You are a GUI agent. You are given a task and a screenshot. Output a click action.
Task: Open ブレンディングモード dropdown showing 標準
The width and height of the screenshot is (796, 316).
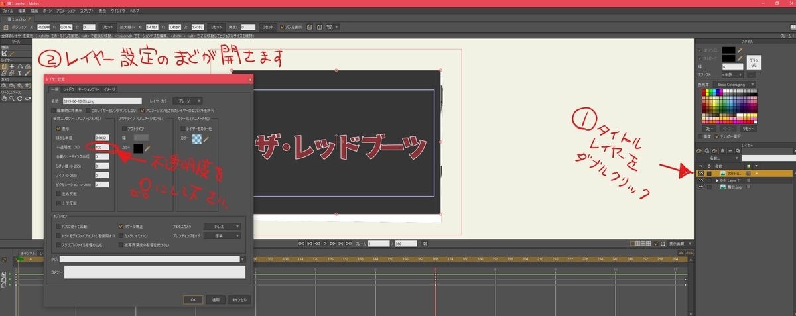(x=222, y=236)
